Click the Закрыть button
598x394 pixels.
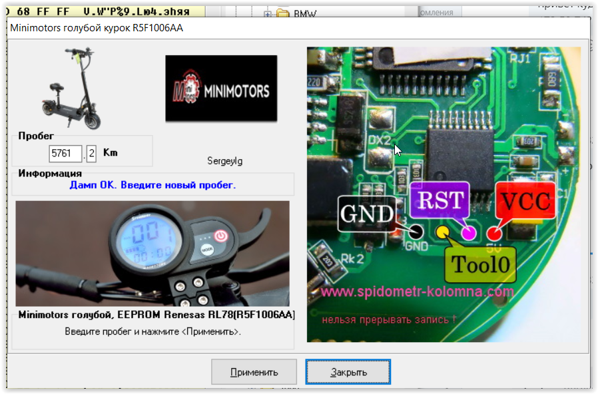348,372
